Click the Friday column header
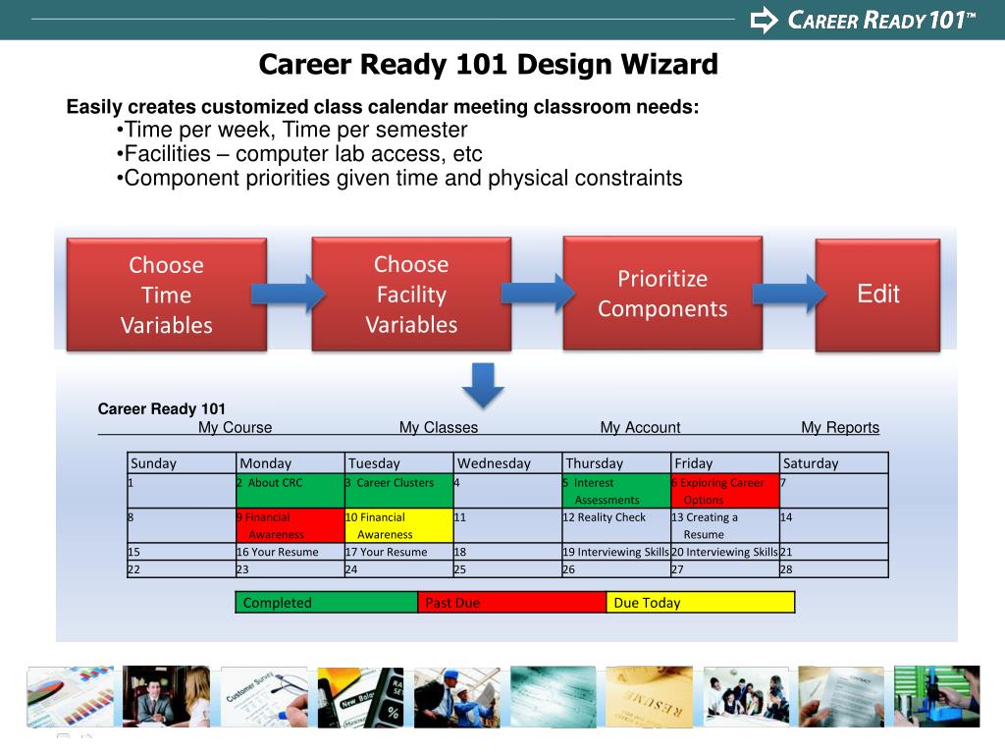1005x754 pixels. pyautogui.click(x=725, y=463)
